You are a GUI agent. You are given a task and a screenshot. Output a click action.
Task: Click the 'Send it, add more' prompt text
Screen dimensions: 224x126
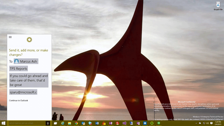click(29, 52)
